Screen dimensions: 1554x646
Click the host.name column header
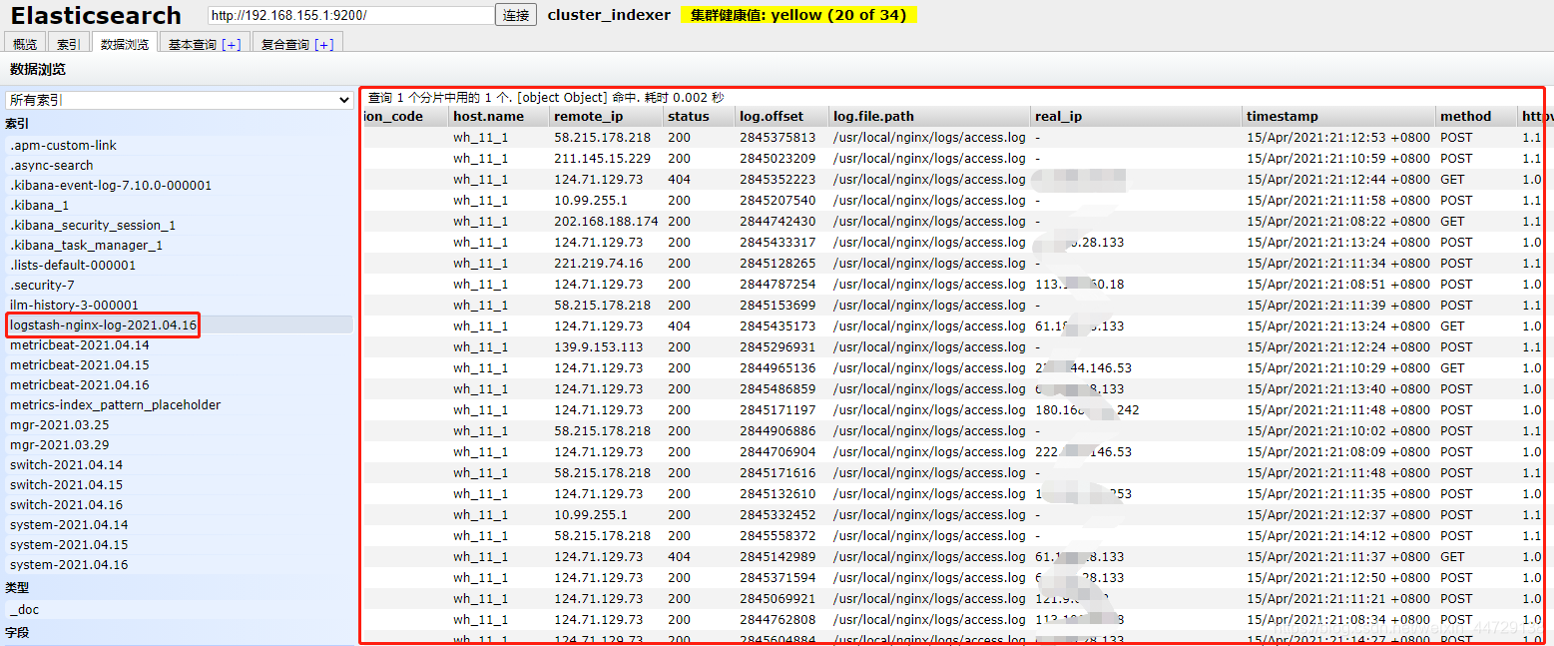click(x=489, y=116)
